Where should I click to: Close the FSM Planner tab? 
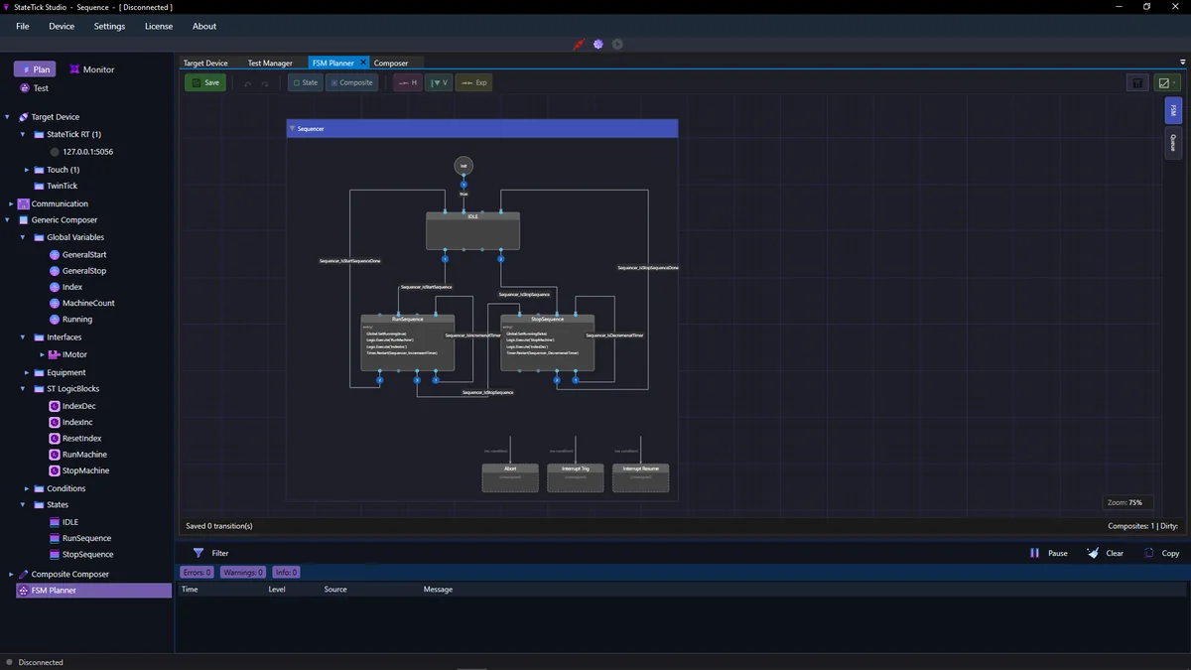point(363,63)
